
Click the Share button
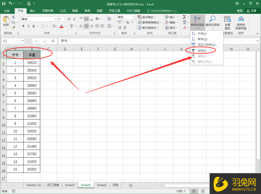pos(251,11)
